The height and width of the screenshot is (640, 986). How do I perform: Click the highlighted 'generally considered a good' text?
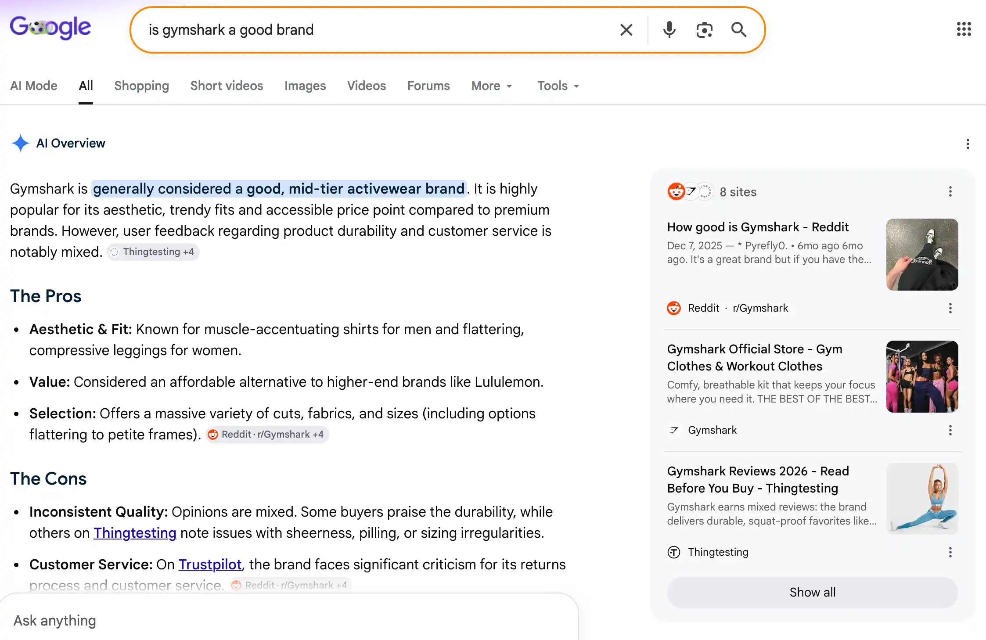(279, 189)
